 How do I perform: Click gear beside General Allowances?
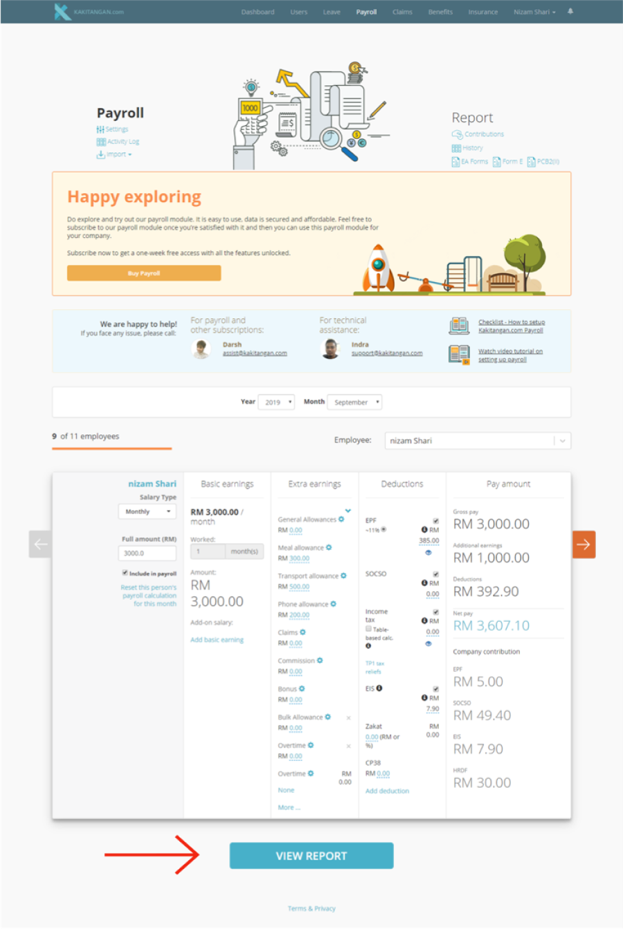coord(341,519)
